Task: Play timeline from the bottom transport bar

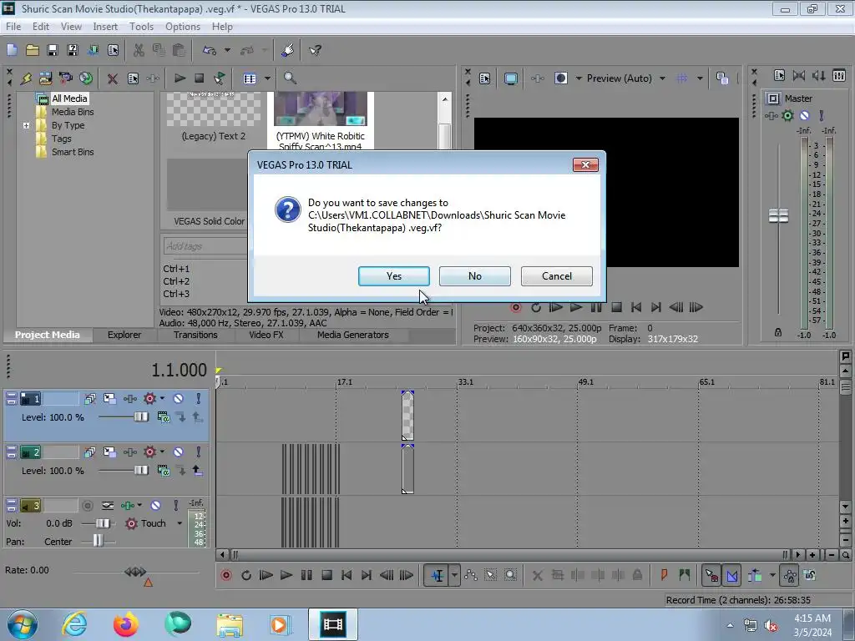Action: (x=286, y=575)
